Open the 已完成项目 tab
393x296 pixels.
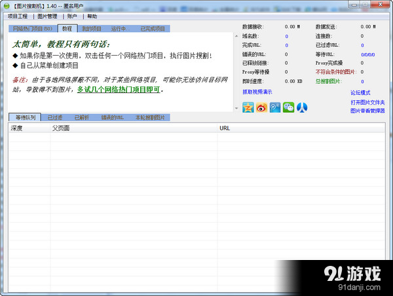(153, 29)
